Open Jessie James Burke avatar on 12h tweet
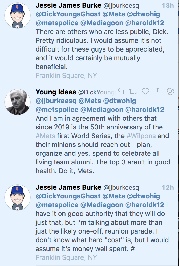Image resolution: width=179 pixels, height=266 pixels. pos(18,197)
